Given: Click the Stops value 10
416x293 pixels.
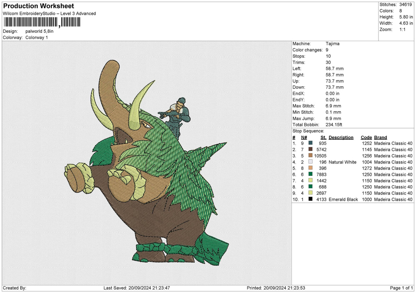Looking at the screenshot, I should pos(329,56).
